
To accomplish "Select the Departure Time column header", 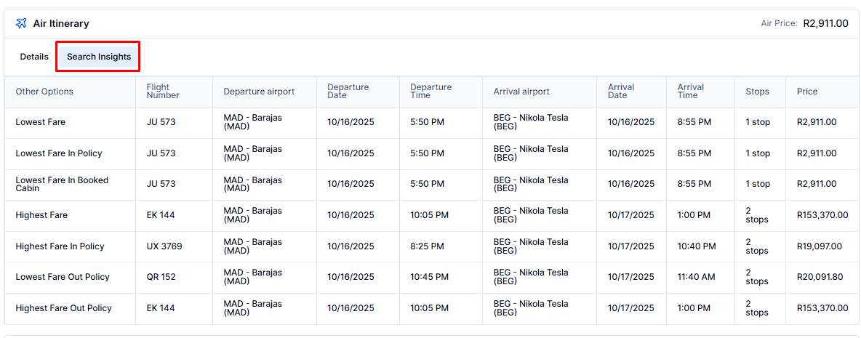I will pos(430,92).
